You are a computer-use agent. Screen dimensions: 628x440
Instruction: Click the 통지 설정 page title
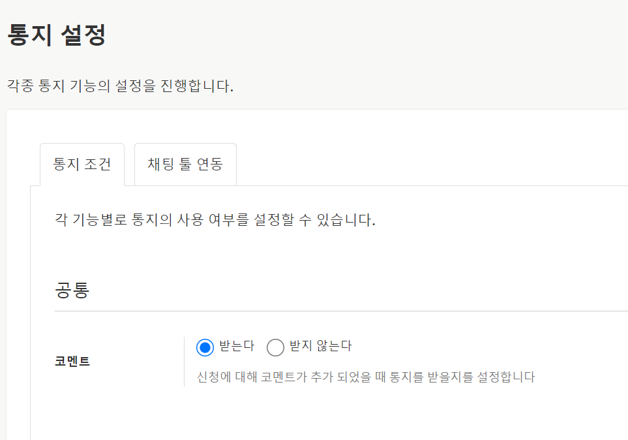56,35
